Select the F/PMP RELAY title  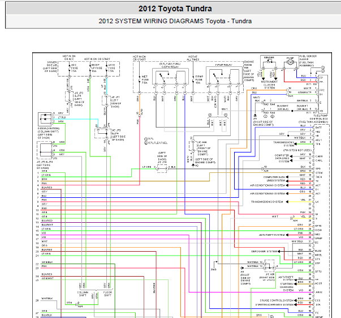[223, 65]
